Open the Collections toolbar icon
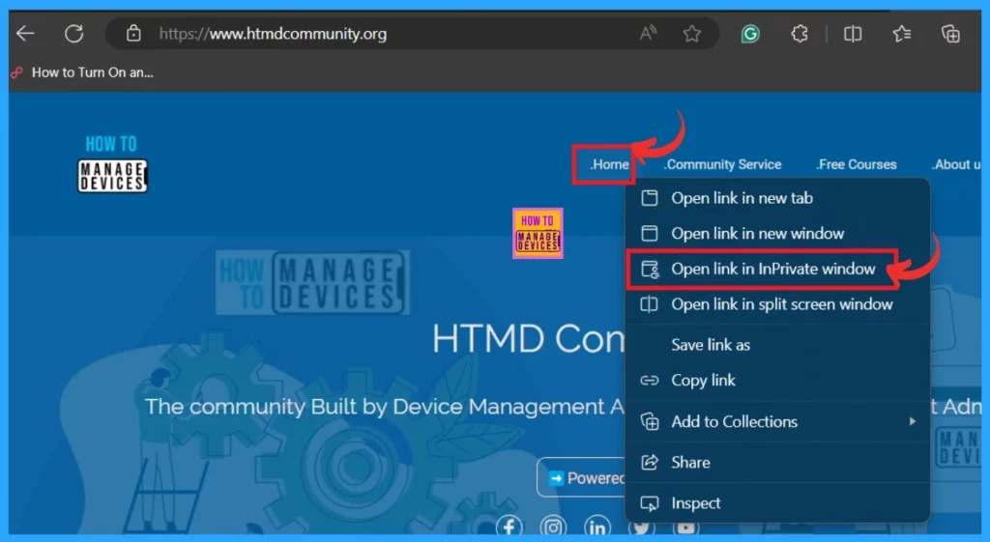The width and height of the screenshot is (990, 542). click(950, 34)
